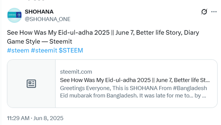Image resolution: width=221 pixels, height=125 pixels.
Task: Click the Jun 8, 2025 date
Action: click(x=48, y=118)
